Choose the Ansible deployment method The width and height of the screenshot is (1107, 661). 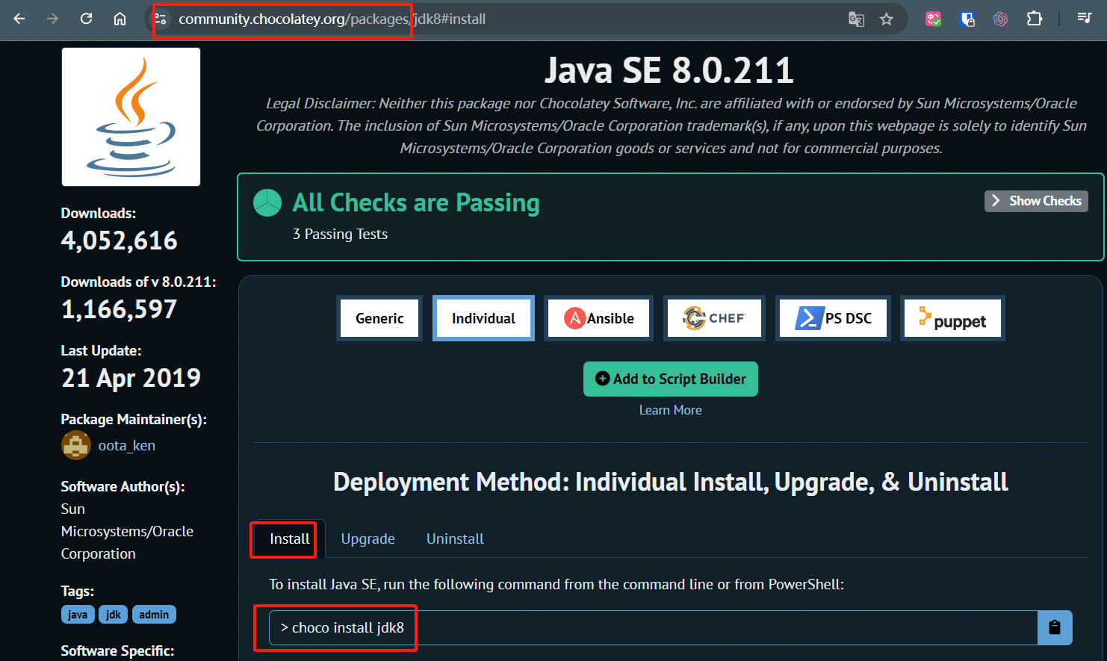[598, 318]
